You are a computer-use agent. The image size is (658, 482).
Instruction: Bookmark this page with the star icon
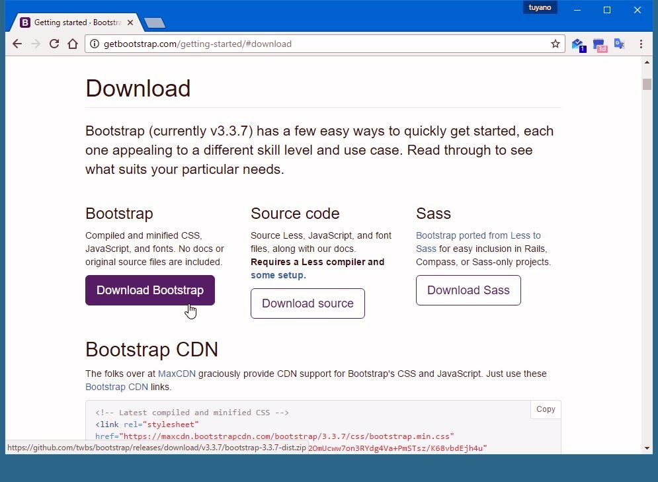coord(555,44)
